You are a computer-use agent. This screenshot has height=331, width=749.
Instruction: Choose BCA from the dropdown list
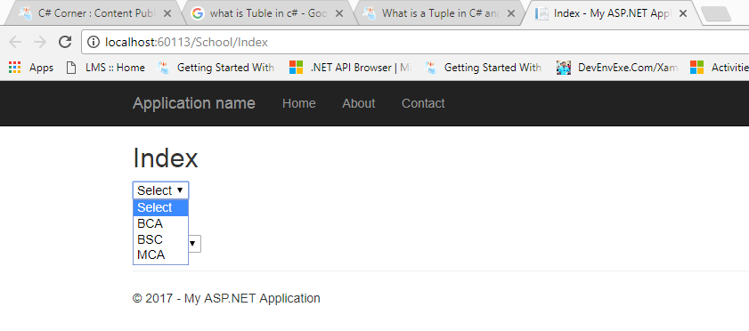160,223
